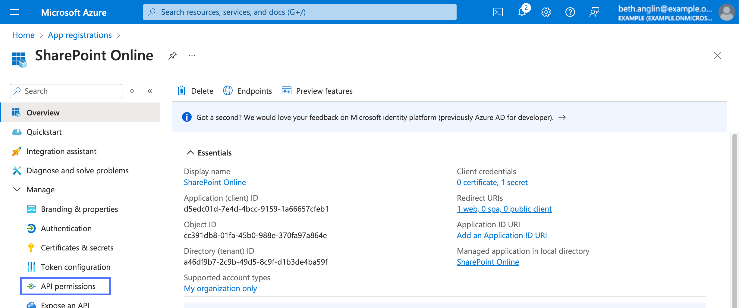Click the API permissions icon
Viewport: 739px width, 308px height.
[x=31, y=286]
